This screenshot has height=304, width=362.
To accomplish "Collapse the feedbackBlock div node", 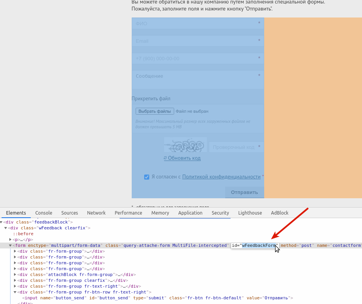I will (x=1, y=222).
